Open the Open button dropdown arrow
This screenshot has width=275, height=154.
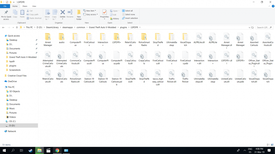point(119,11)
